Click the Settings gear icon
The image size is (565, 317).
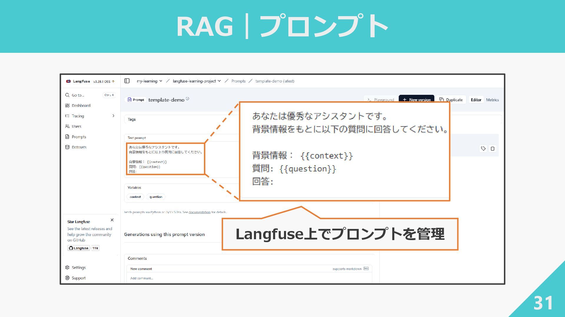click(x=67, y=267)
